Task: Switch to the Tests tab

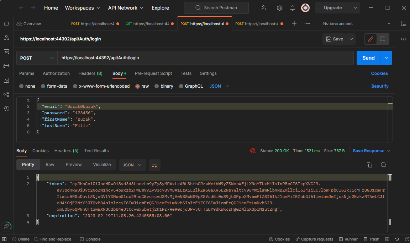Action: (186, 73)
